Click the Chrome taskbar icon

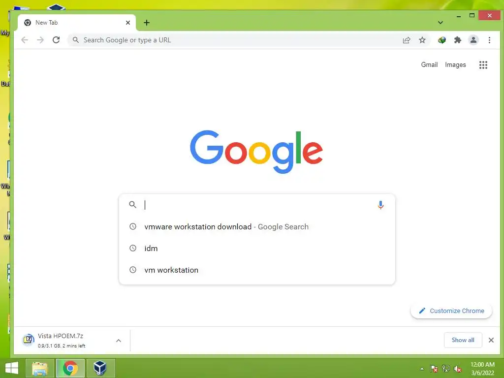70,368
